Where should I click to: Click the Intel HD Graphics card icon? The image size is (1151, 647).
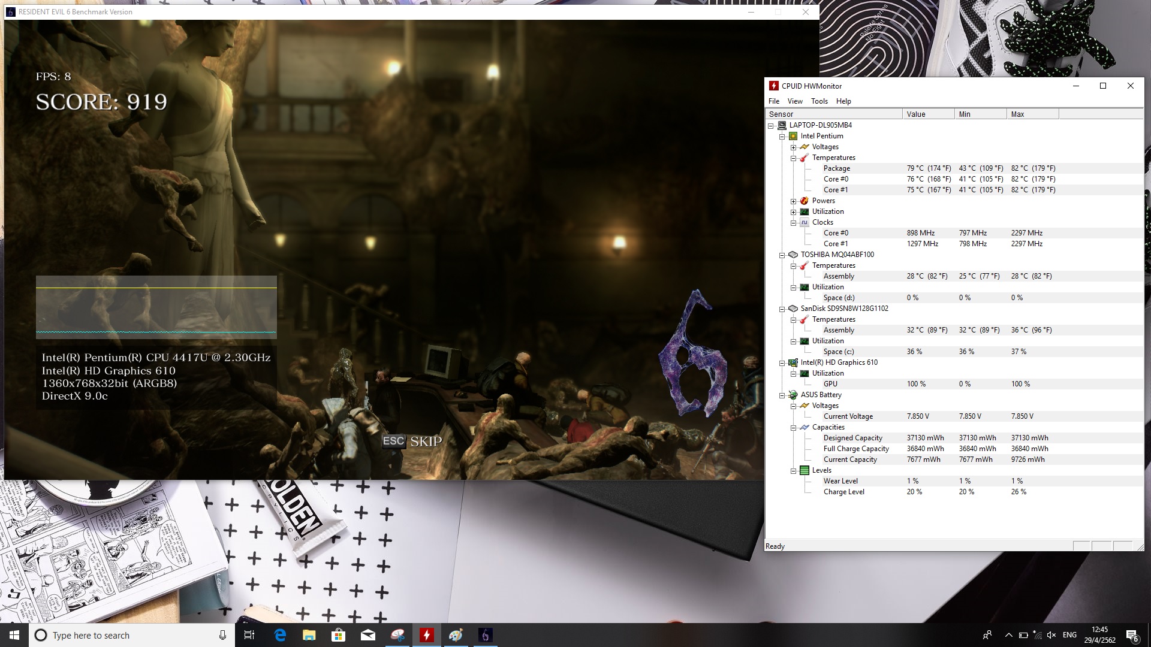[793, 362]
